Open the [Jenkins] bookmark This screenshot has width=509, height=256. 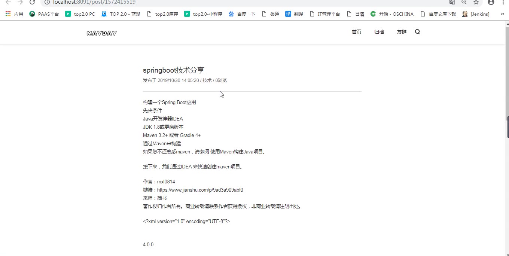[x=476, y=14]
